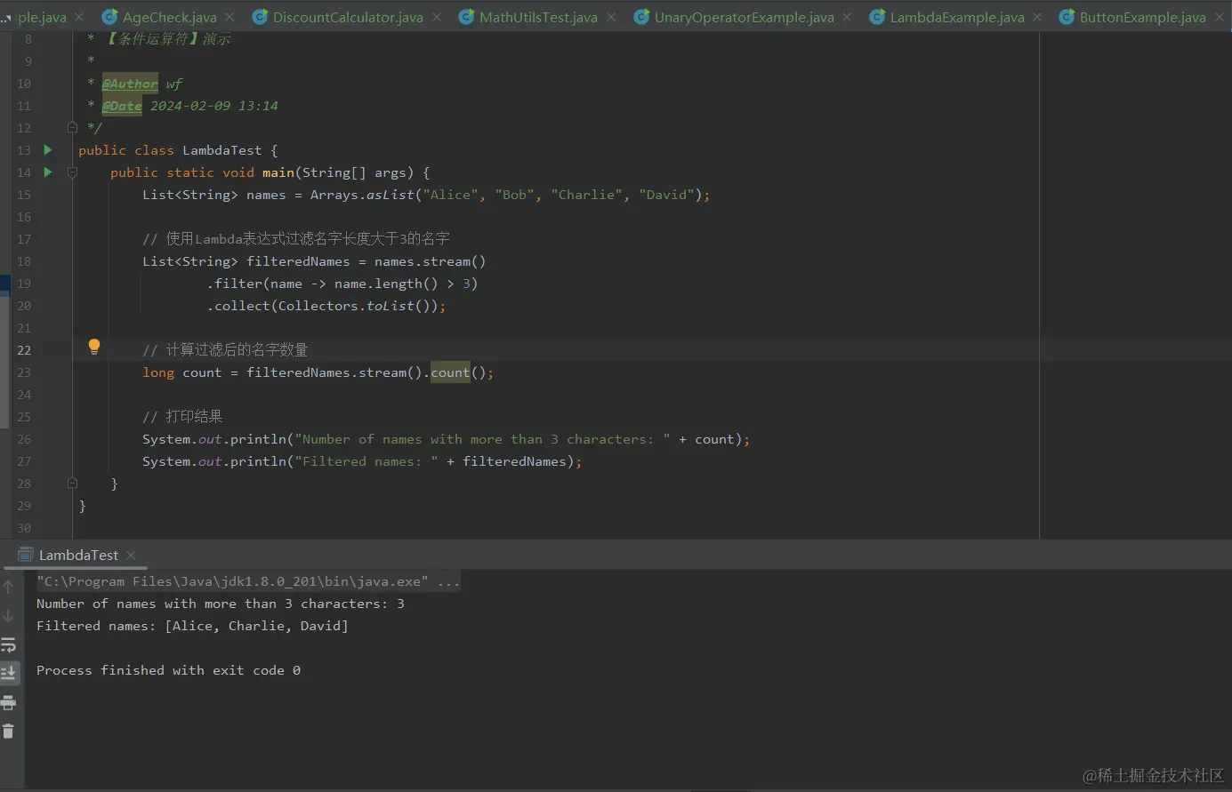Click the "Filtered names: " string literal in code
The height and width of the screenshot is (792, 1232).
point(366,461)
